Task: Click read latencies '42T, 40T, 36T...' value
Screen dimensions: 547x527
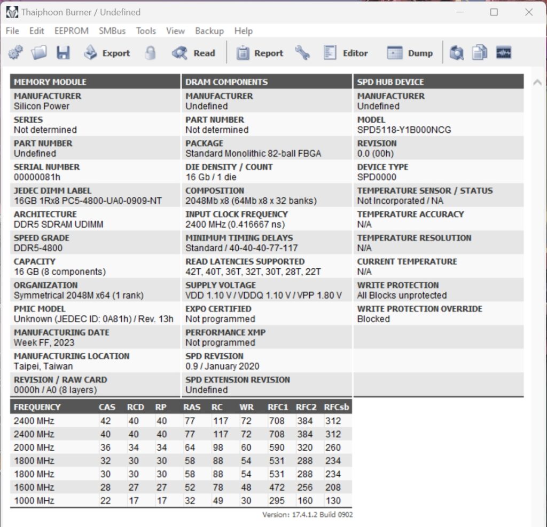Action: coord(253,272)
